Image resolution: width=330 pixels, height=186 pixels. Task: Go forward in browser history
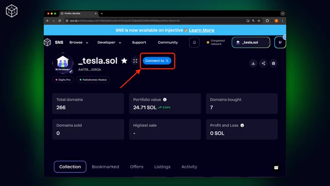coord(53,21)
